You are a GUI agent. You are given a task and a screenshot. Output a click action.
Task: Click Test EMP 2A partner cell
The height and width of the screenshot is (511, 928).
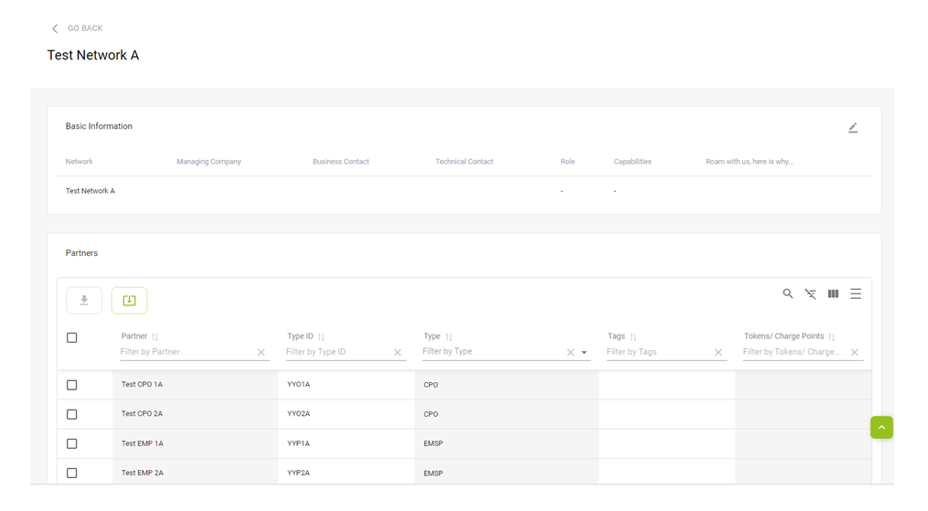pos(196,473)
